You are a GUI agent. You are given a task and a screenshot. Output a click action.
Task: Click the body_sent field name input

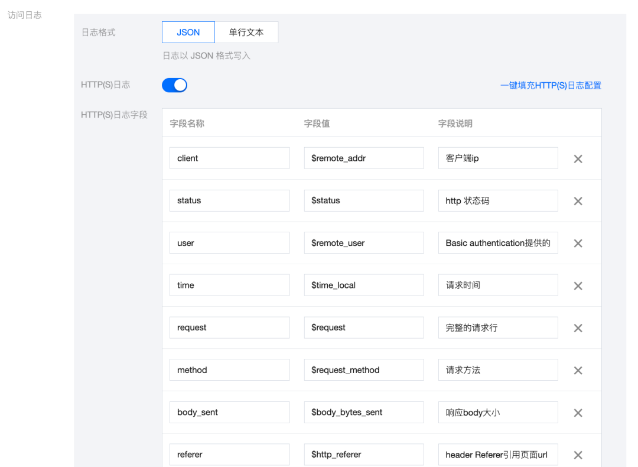click(229, 412)
